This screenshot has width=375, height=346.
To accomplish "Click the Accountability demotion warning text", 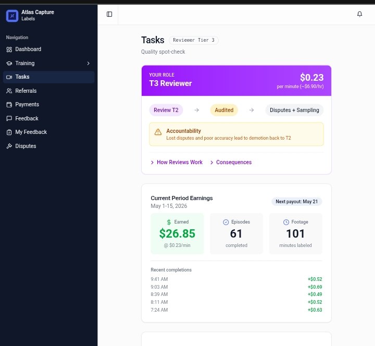I will [x=229, y=138].
